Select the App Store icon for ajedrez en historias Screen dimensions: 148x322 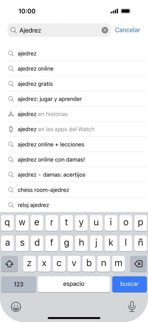[11, 114]
